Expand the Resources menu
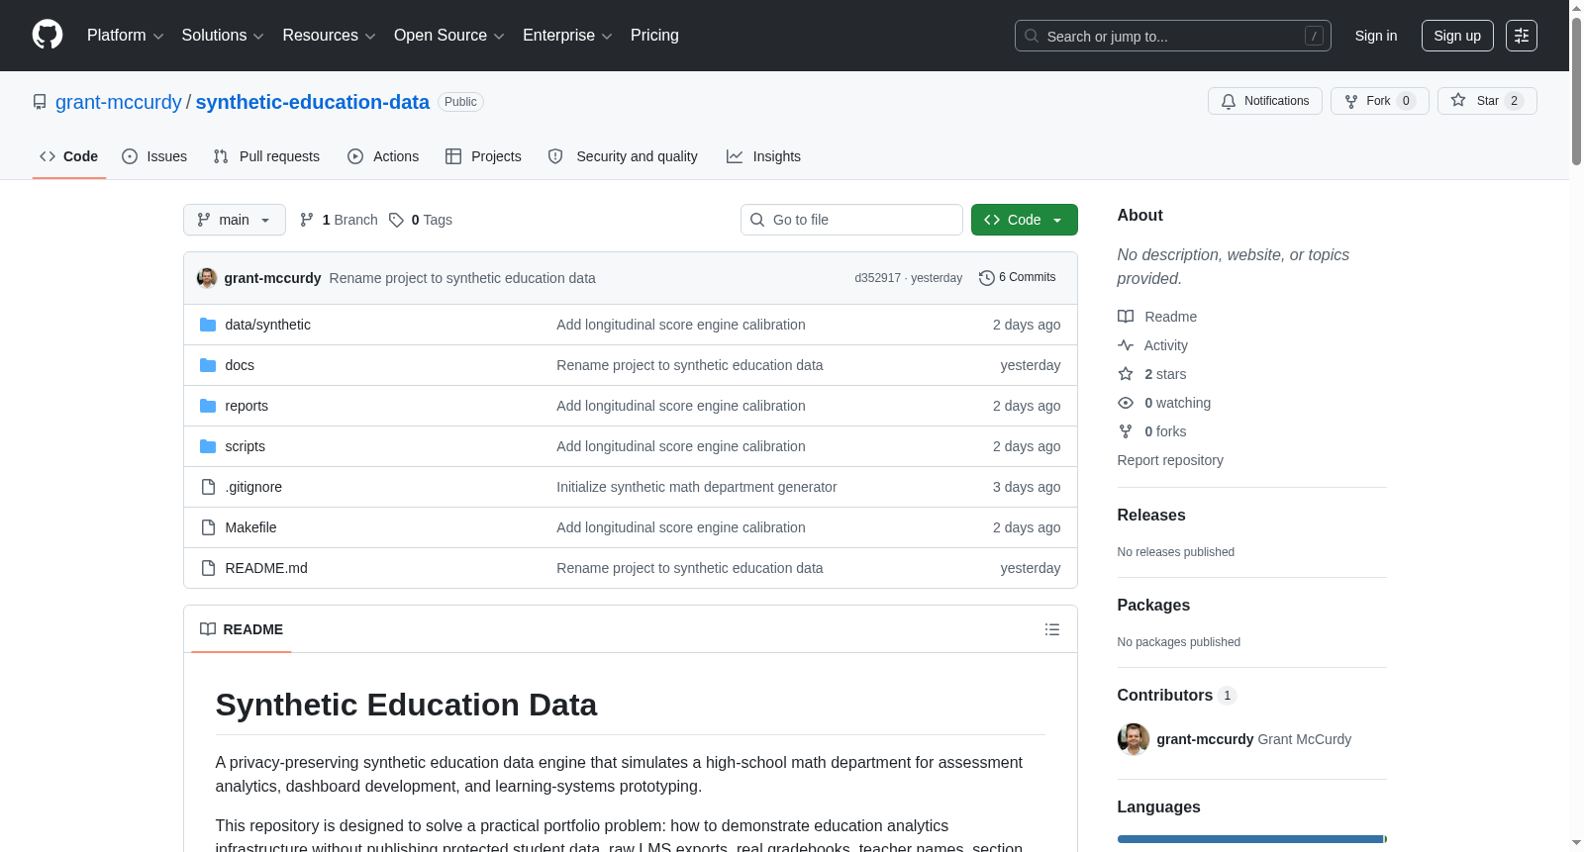This screenshot has height=852, width=1584. point(329,36)
